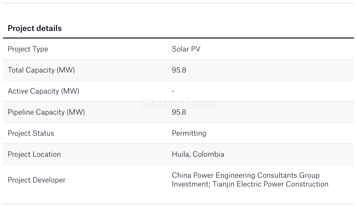Select the 95.8 Total Capacity value
Image resolution: width=357 pixels, height=207 pixels.
click(x=179, y=70)
